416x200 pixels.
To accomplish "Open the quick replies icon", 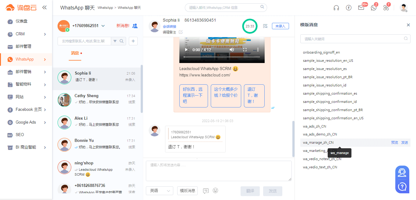I will (206, 191).
